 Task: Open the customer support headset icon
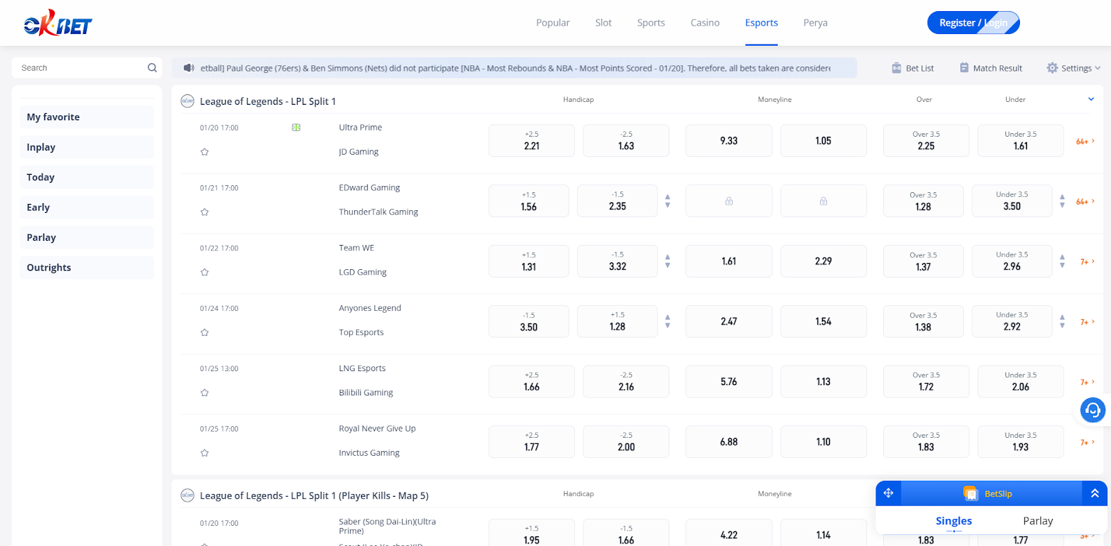coord(1092,410)
